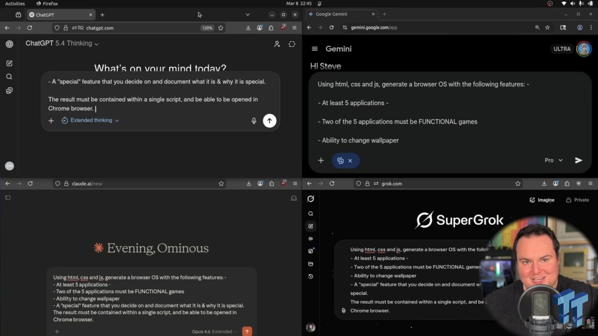Viewport: 598px width, 336px height.
Task: Click the ChatGPT microphone dictation icon
Action: pyautogui.click(x=254, y=121)
